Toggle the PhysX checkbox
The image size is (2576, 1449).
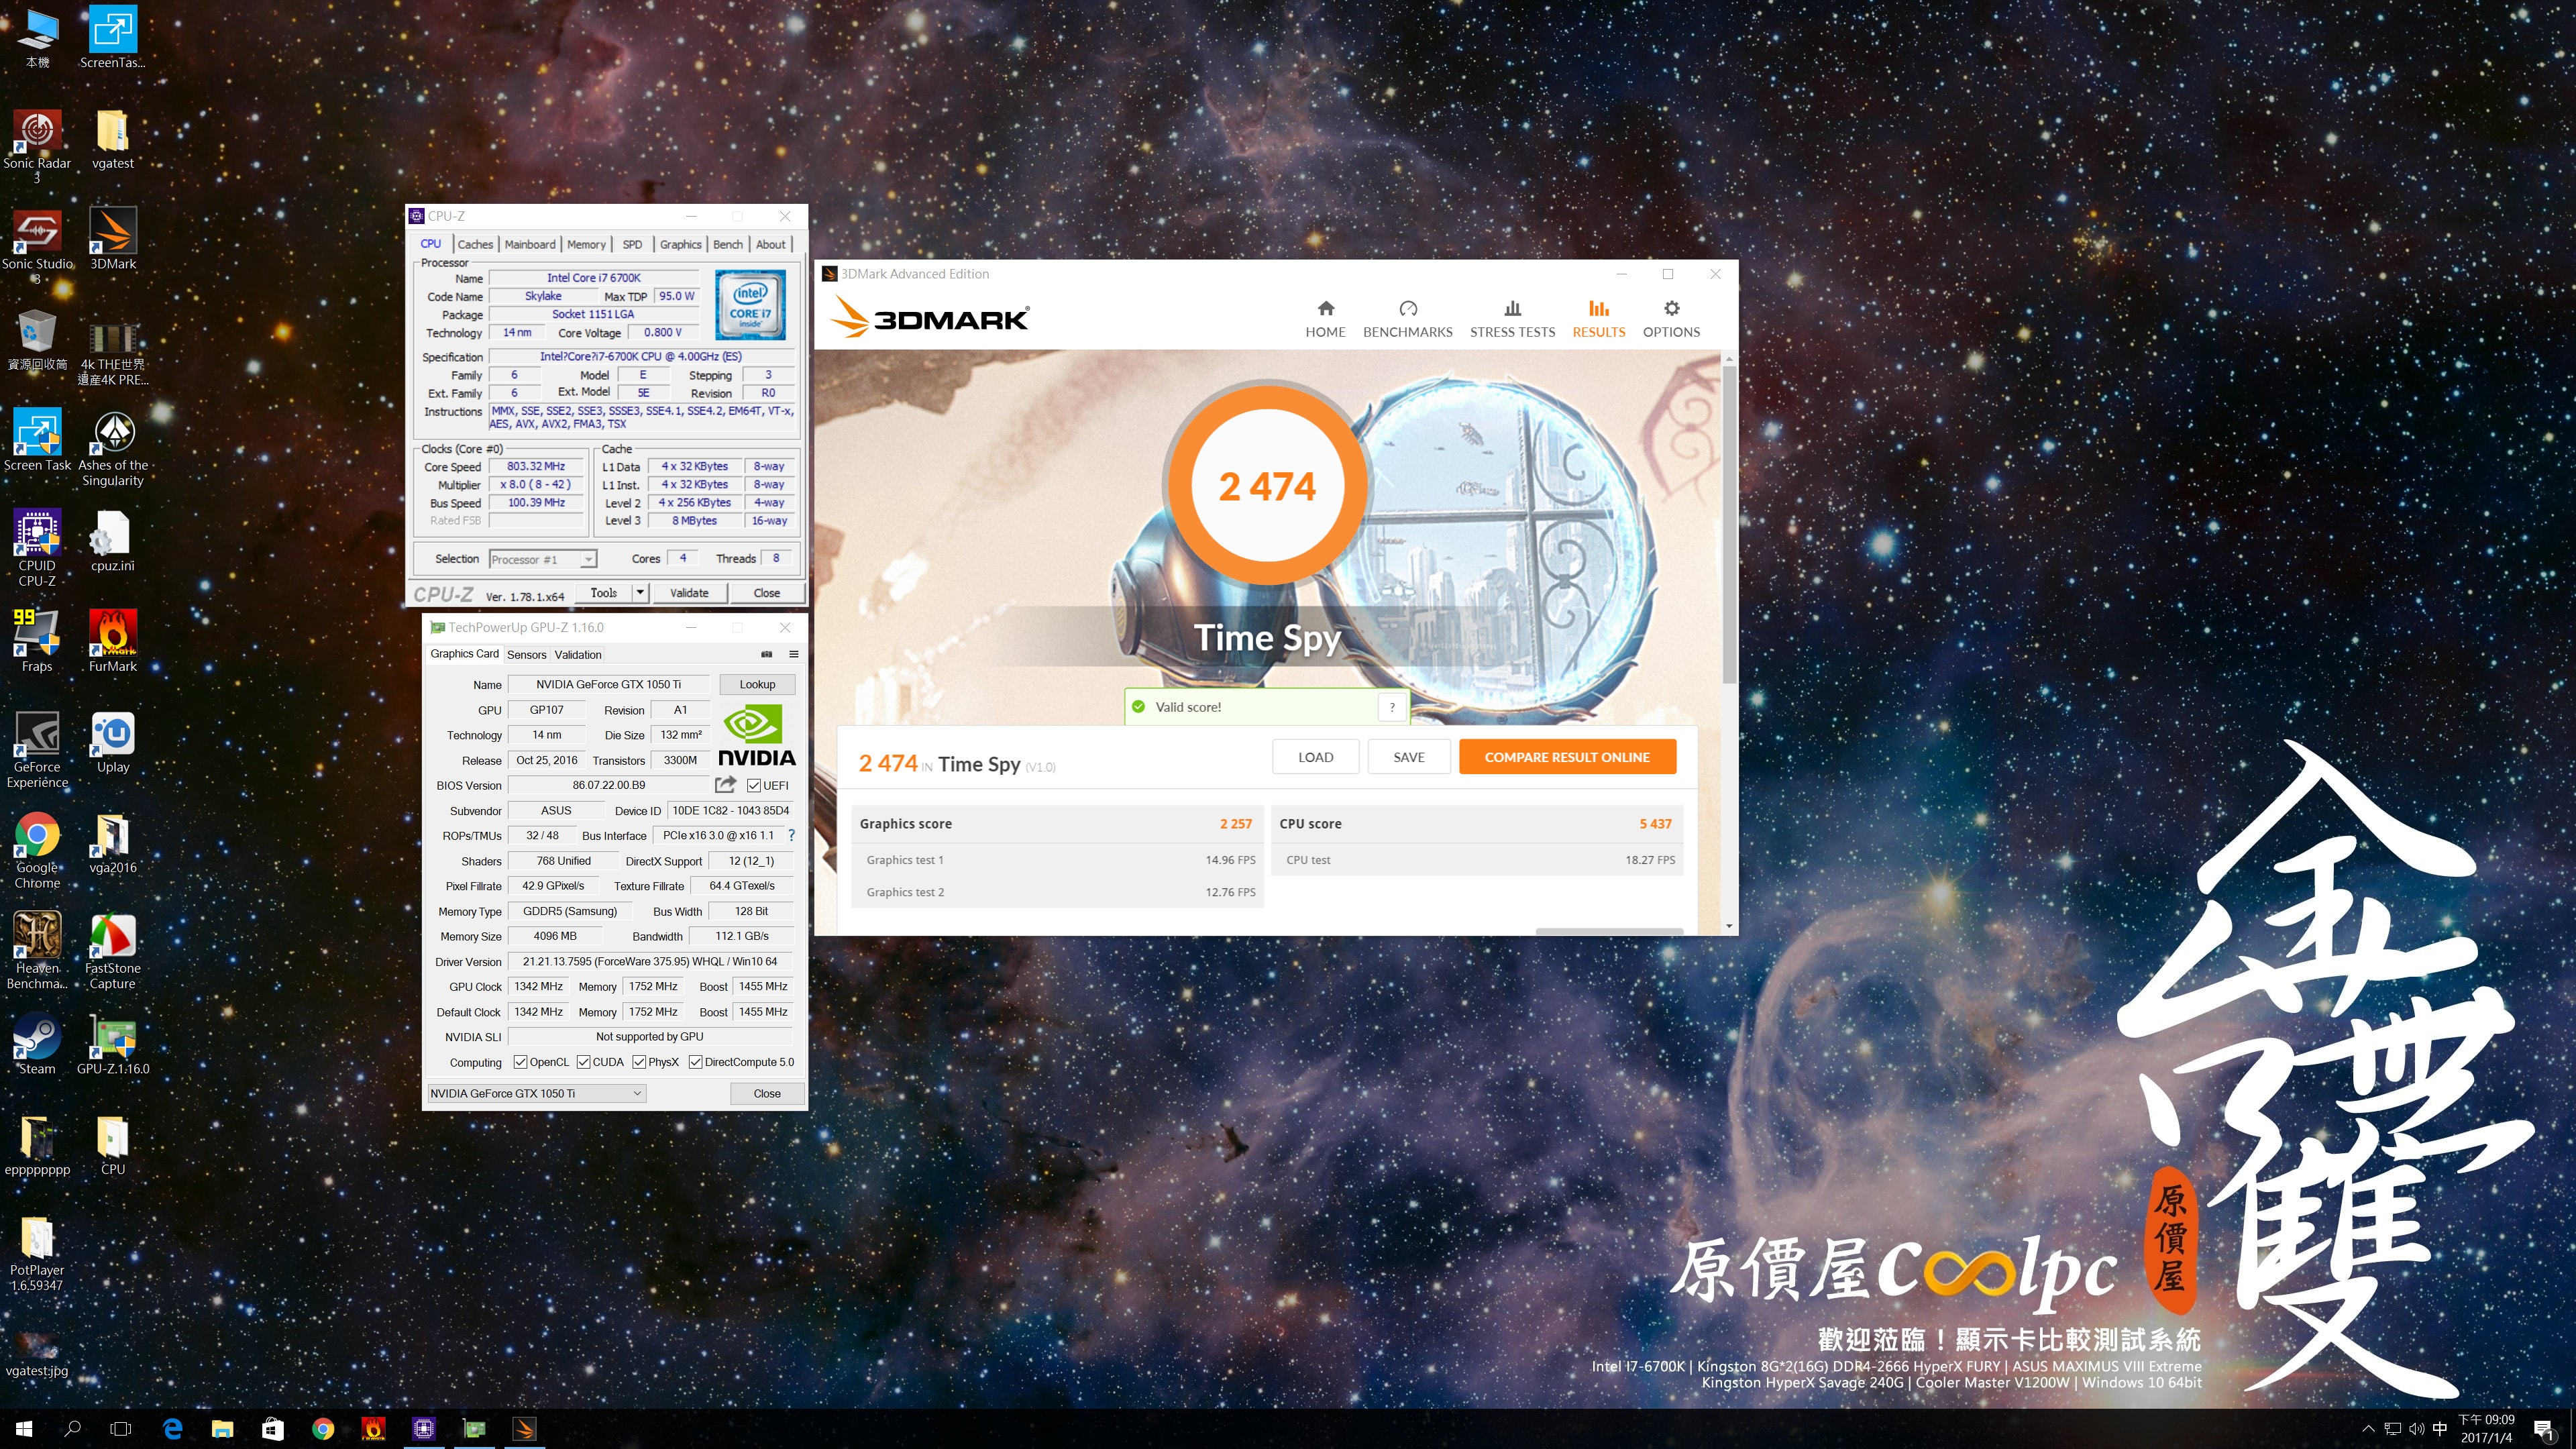tap(639, 1062)
